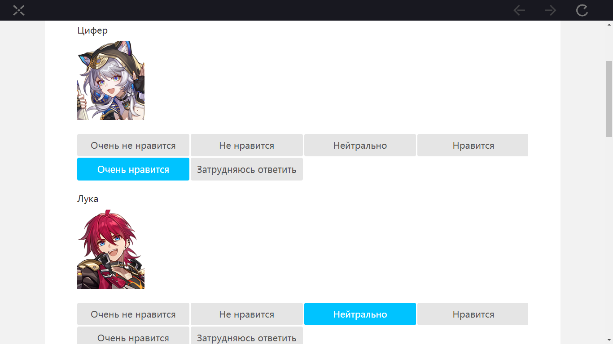Choose 'Очень нравится' for Лука
The width and height of the screenshot is (613, 344).
tap(133, 336)
